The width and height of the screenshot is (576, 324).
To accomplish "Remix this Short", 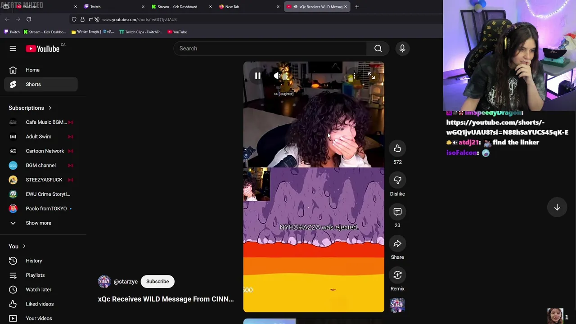I will [x=397, y=275].
